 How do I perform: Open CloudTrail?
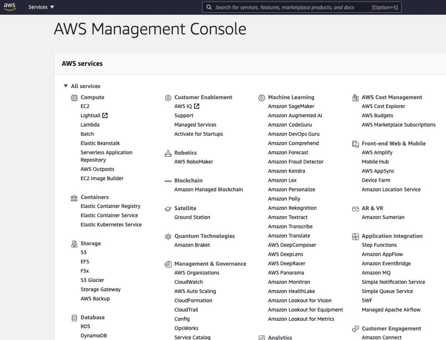tap(186, 310)
